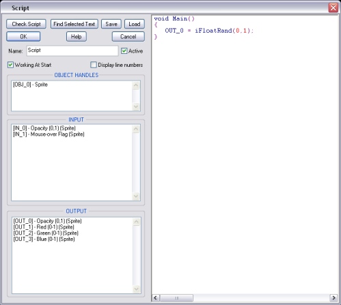Viewport: 341px width, 305px height.
Task: Click the Check Script button
Action: pos(26,24)
